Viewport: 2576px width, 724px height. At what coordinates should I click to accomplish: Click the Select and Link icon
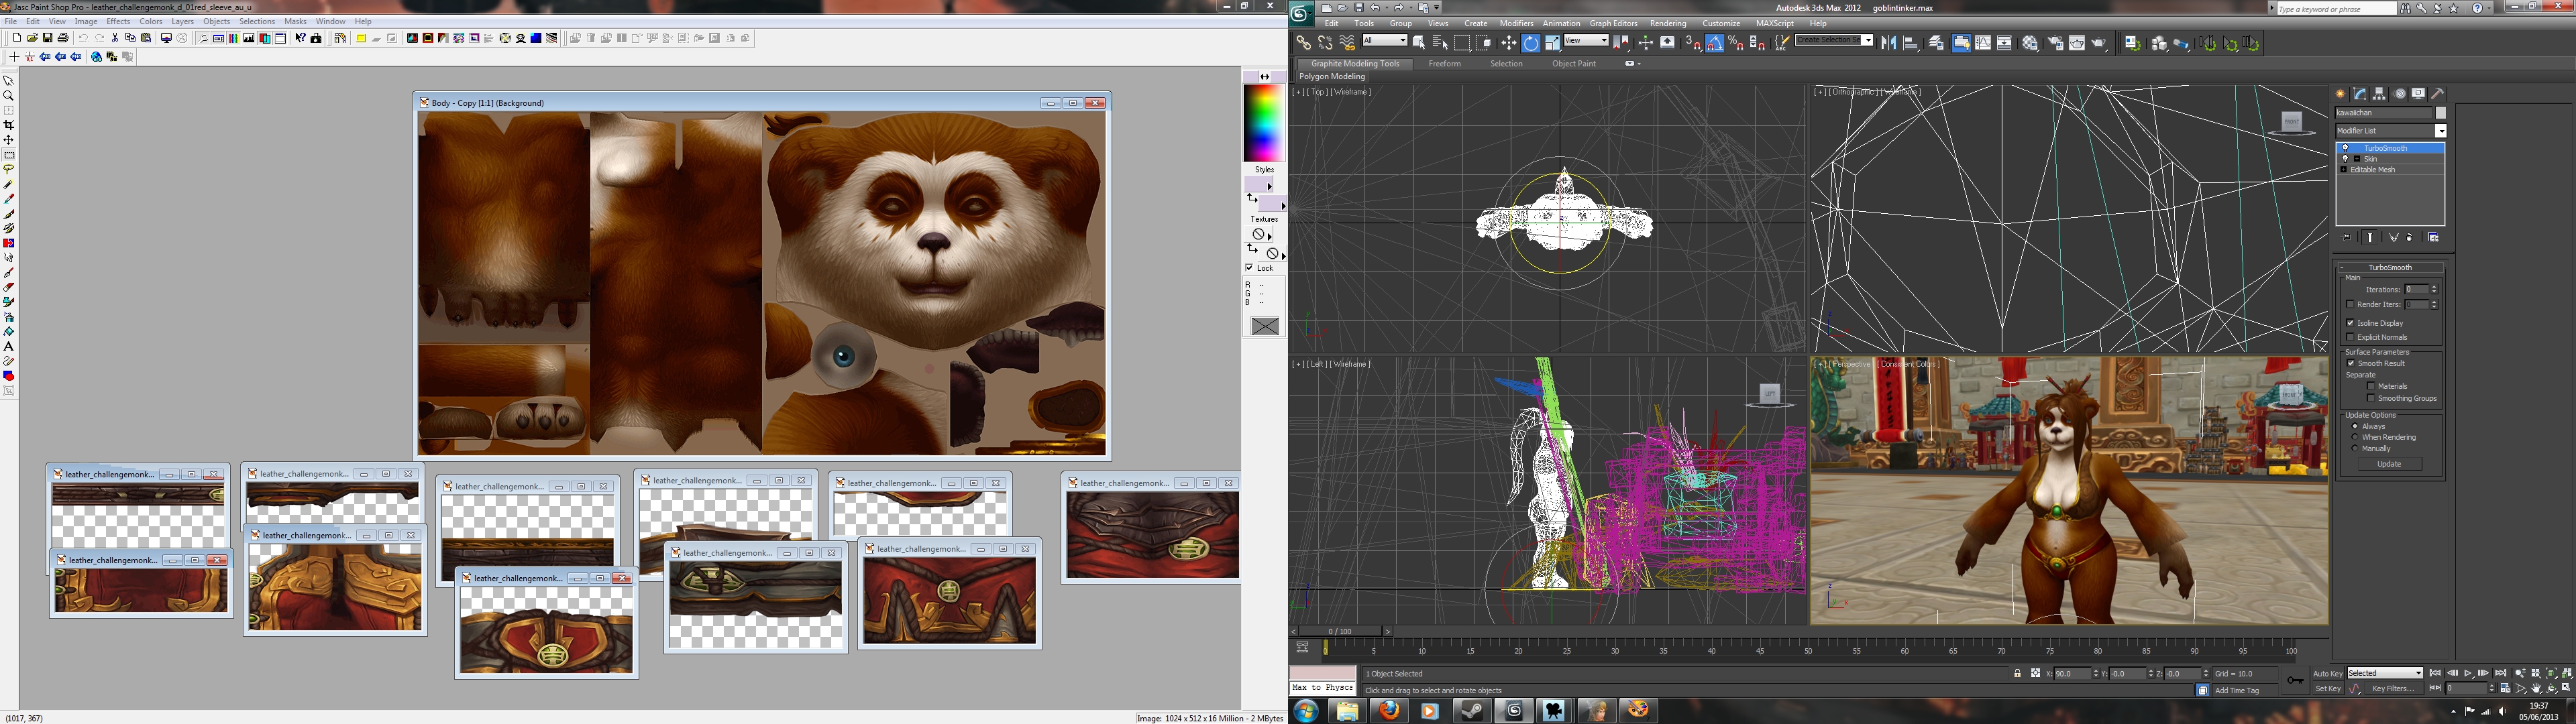pos(1303,43)
